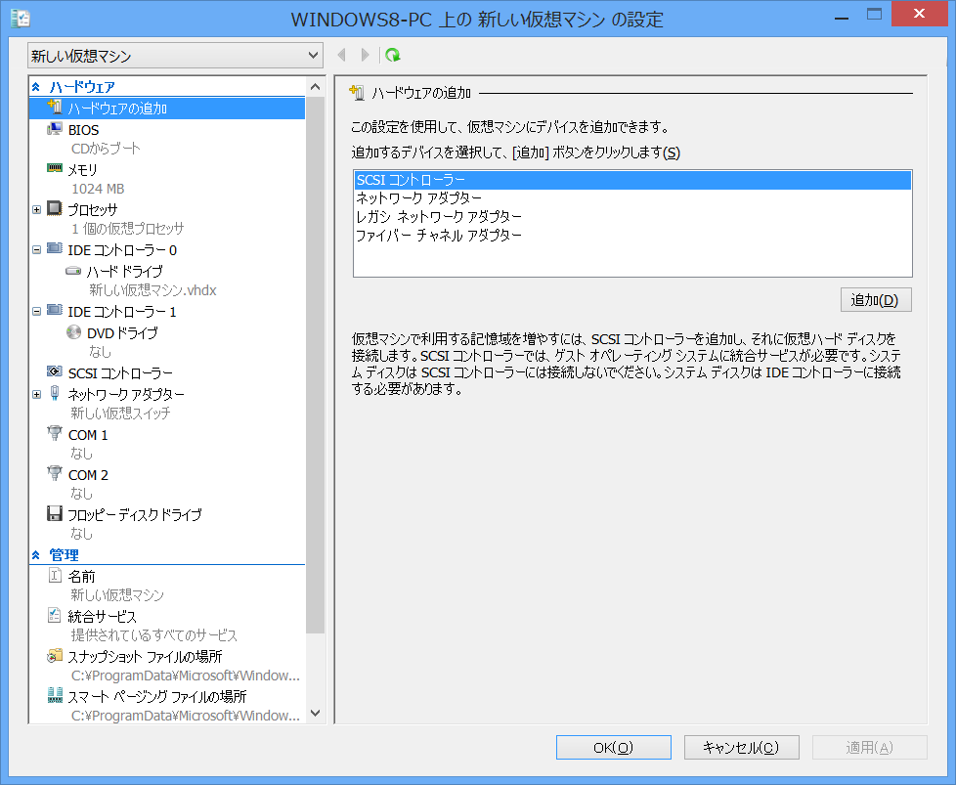Viewport: 956px width, 785px height.
Task: Select レガシ ネットワーク アダプター in list
Action: pyautogui.click(x=632, y=216)
